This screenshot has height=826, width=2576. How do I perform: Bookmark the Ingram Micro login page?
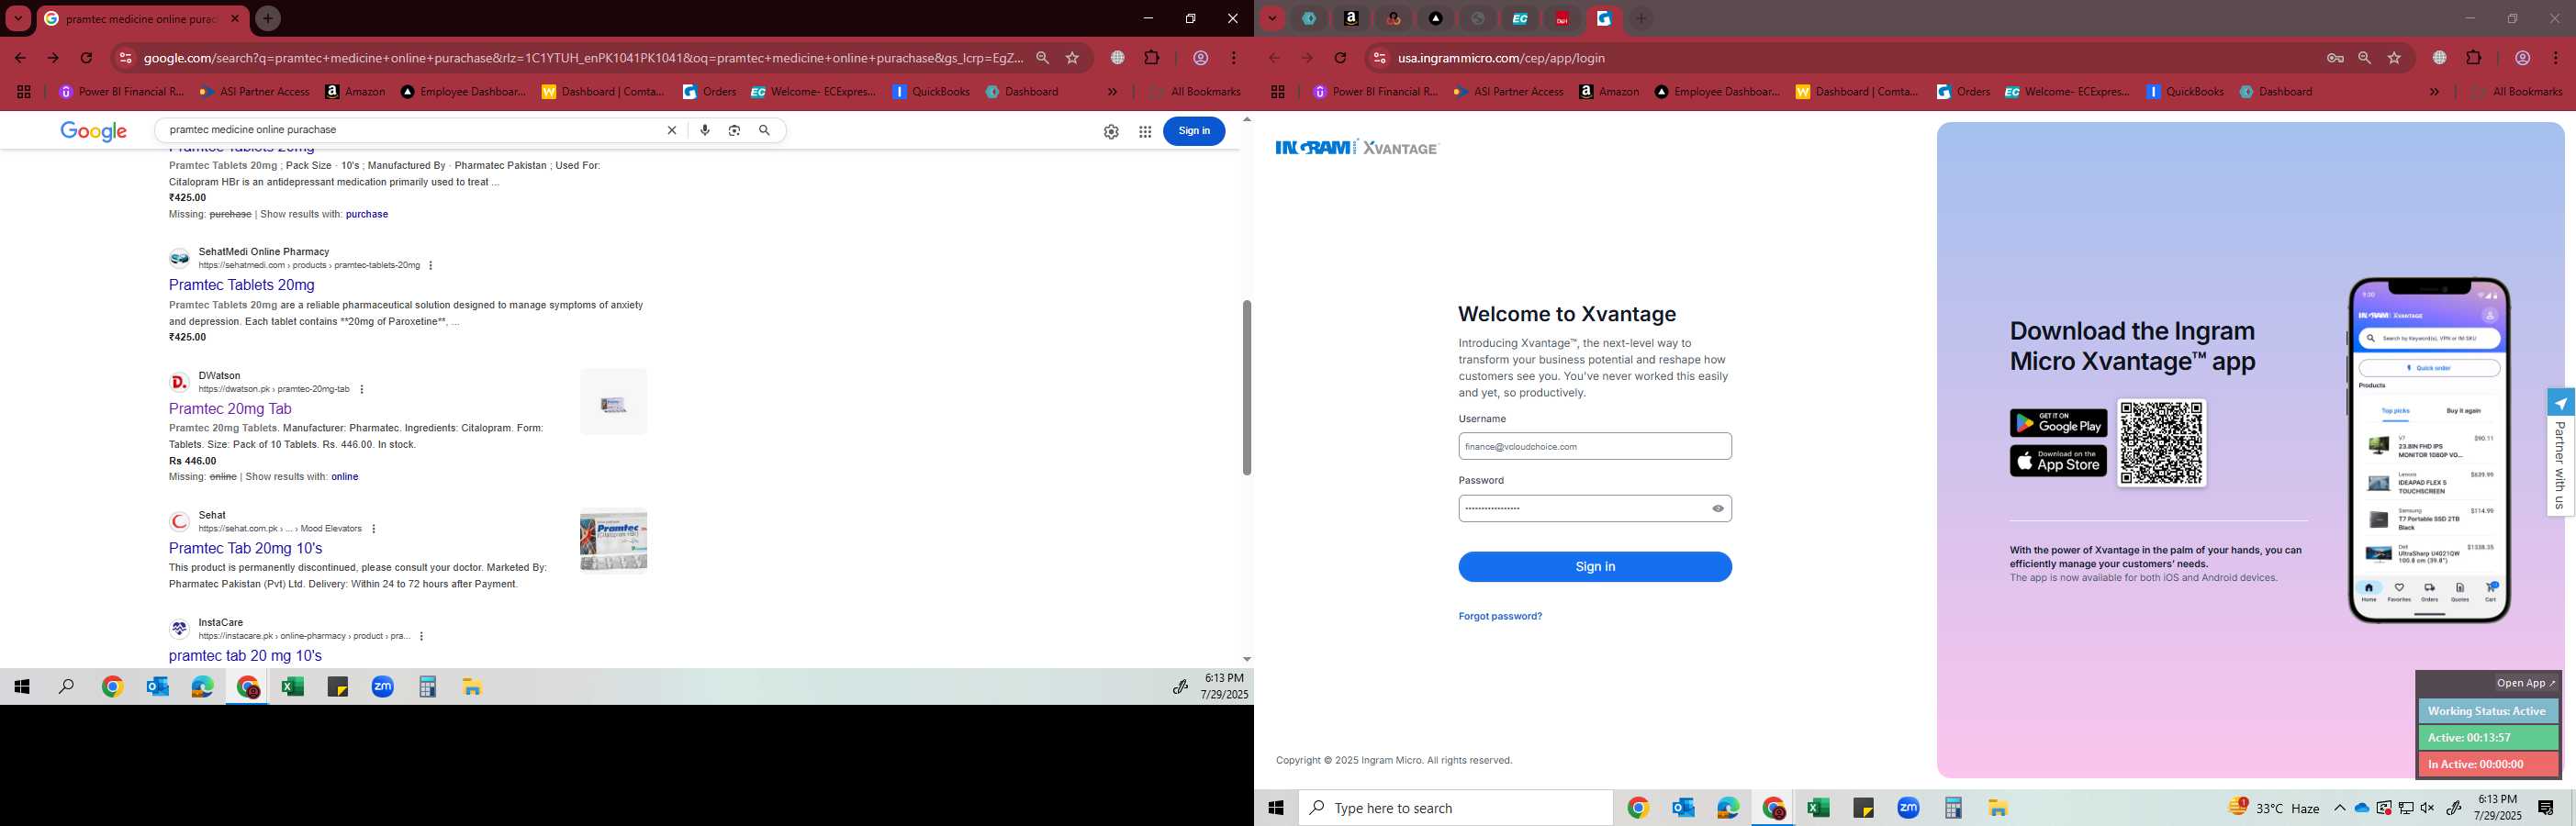click(x=2394, y=58)
